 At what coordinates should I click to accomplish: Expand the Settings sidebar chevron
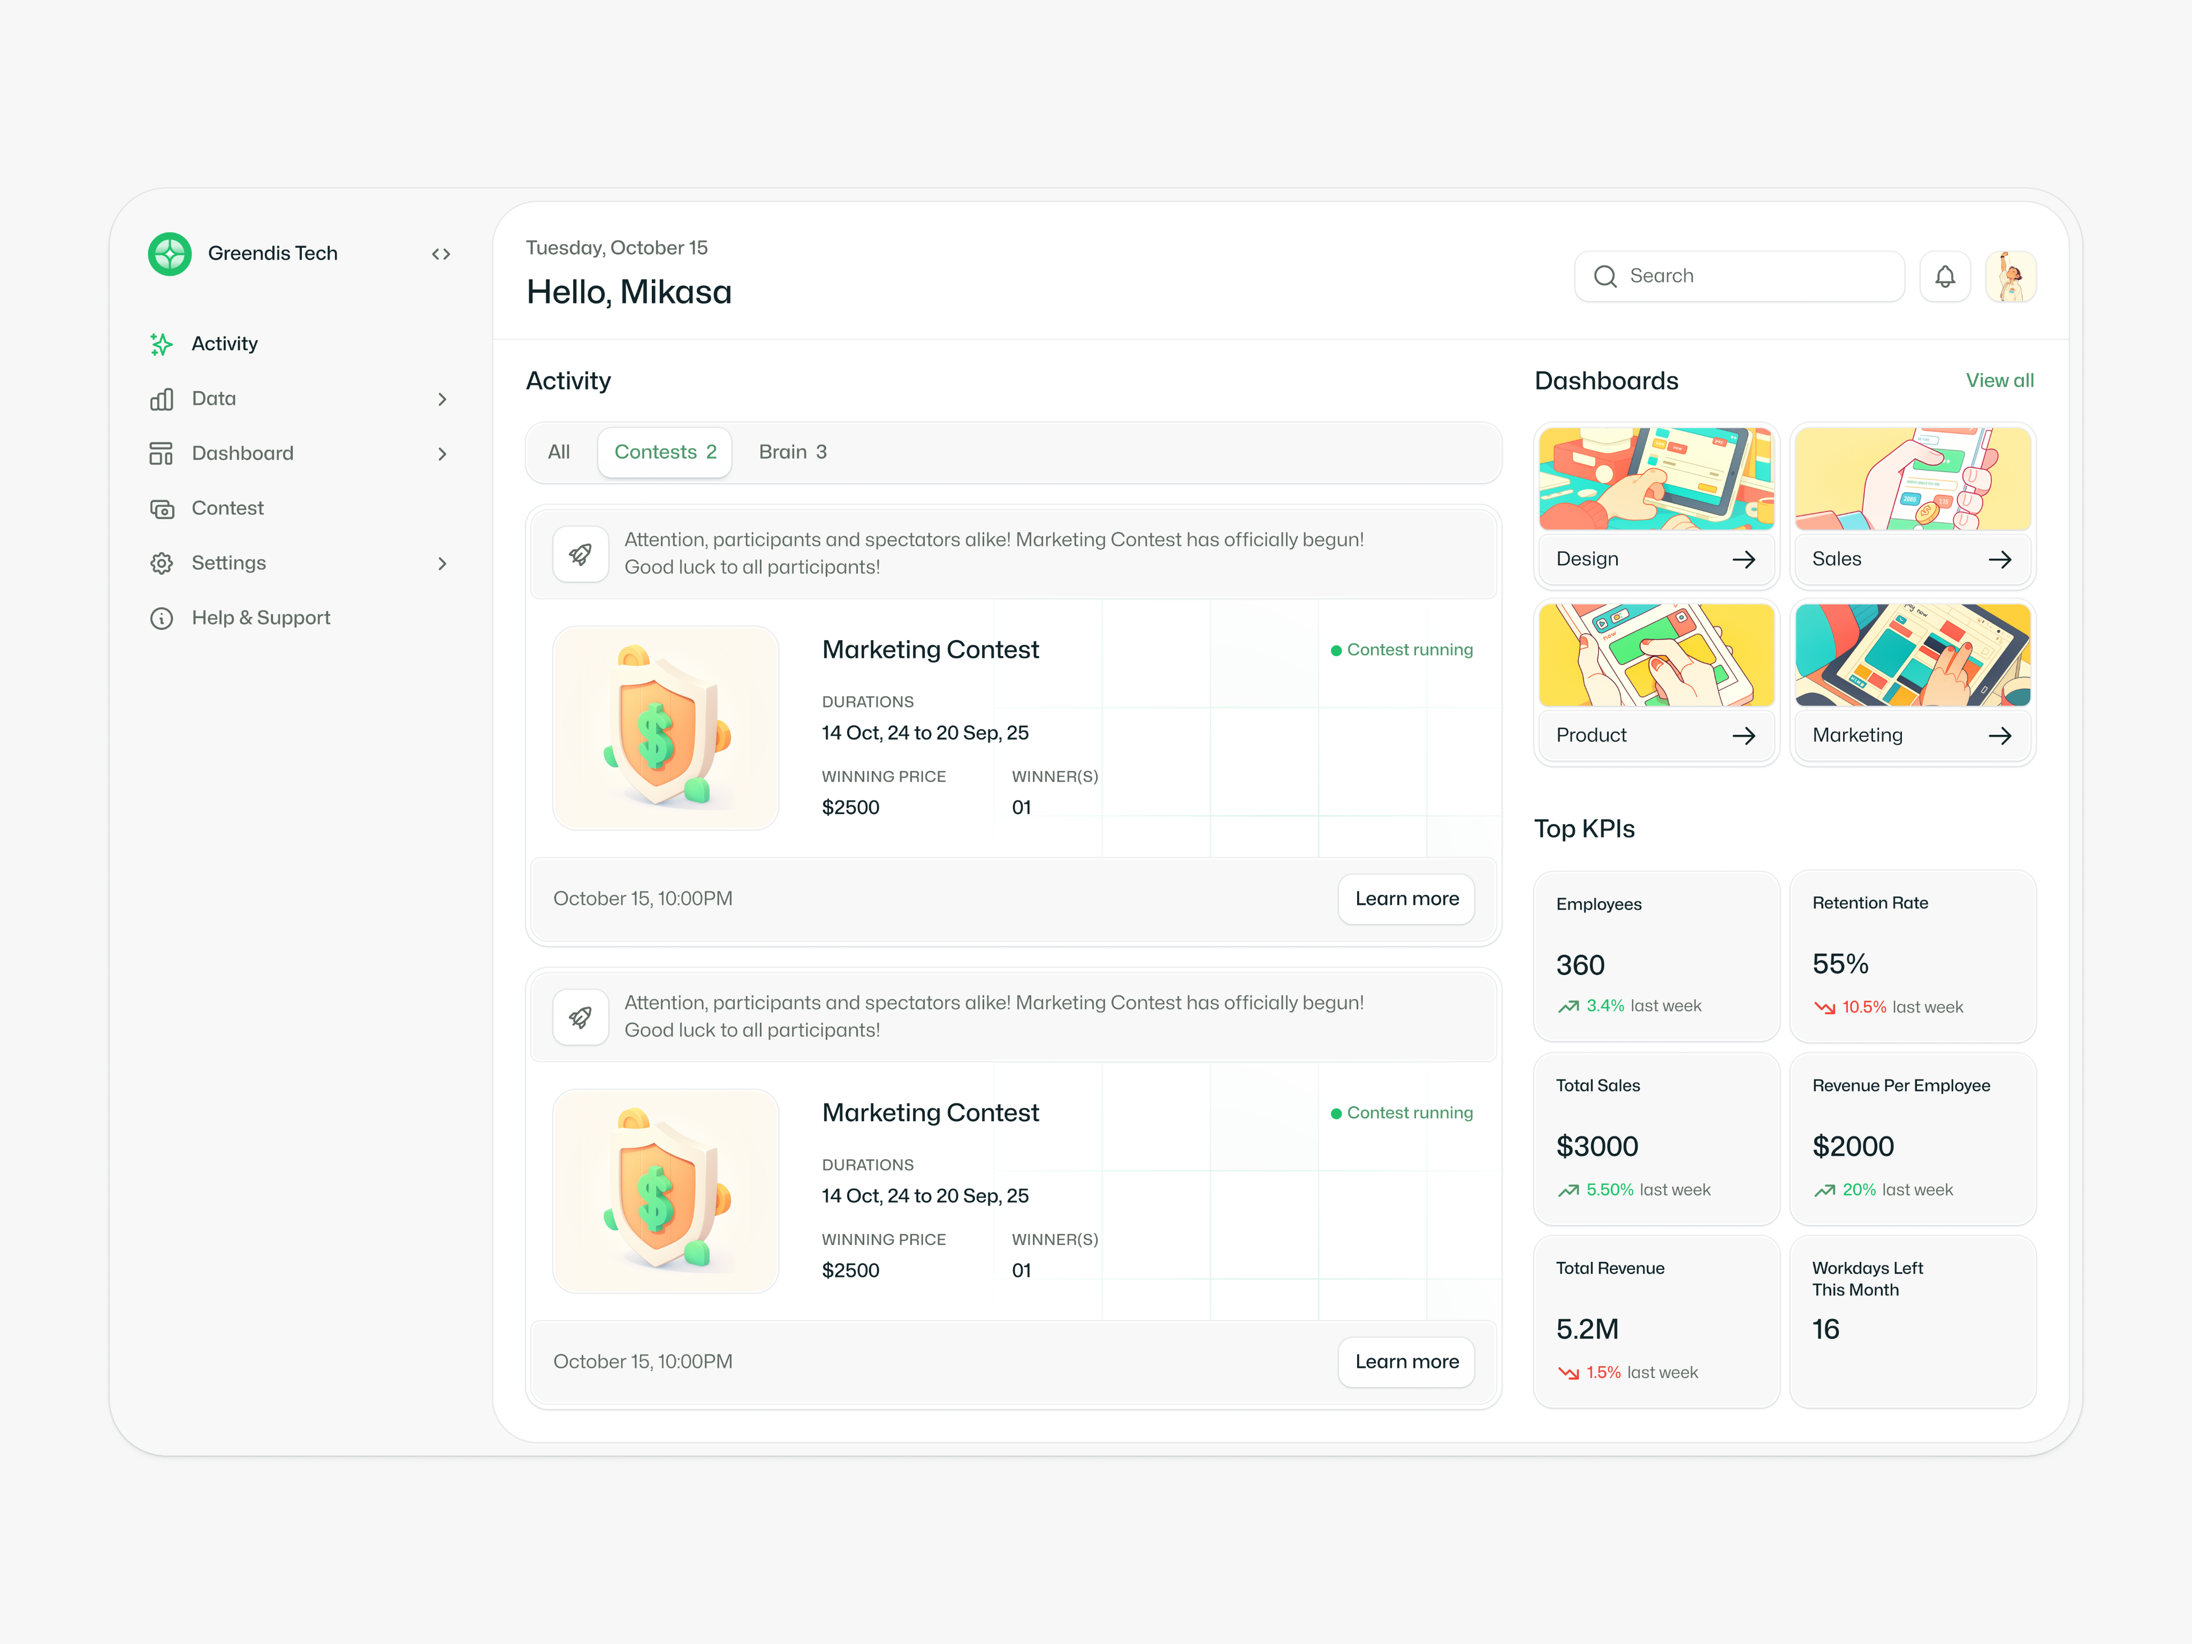pyautogui.click(x=442, y=564)
